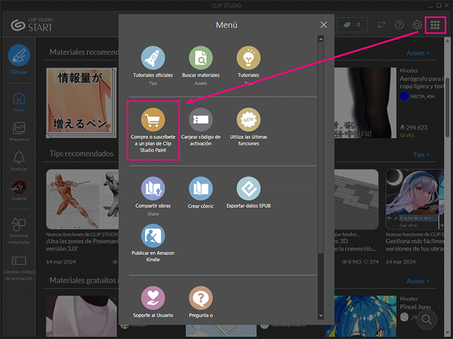This screenshot has height=339, width=453.
Task: Open Crear cómic icon
Action: (x=201, y=189)
